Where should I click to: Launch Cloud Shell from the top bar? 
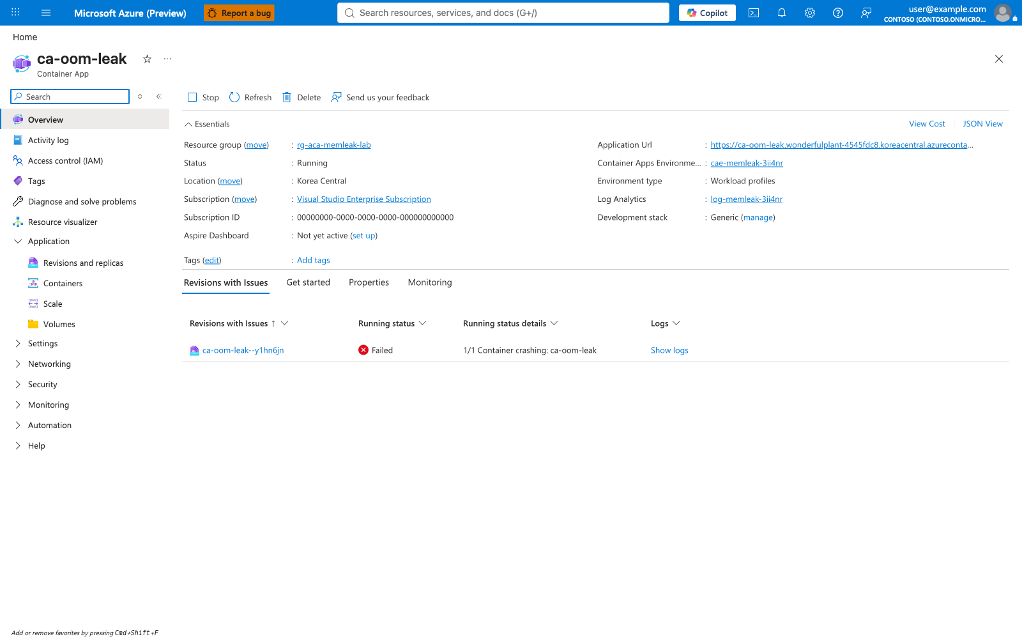pyautogui.click(x=754, y=13)
